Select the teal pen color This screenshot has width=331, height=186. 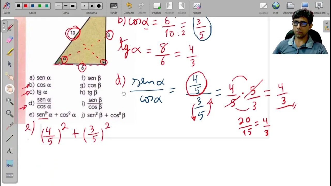(x=47, y=6)
